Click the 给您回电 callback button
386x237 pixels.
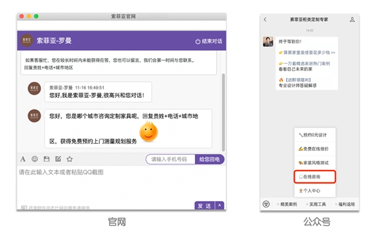pos(210,160)
